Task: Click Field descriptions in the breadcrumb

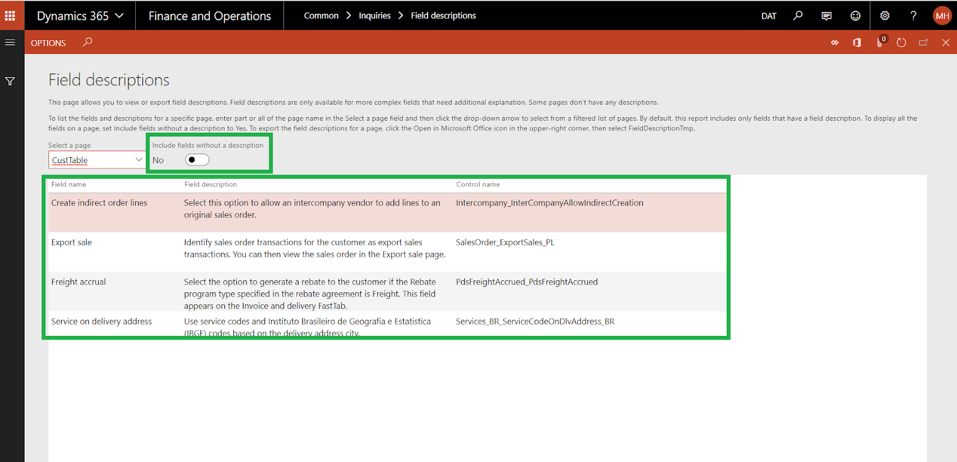Action: click(x=443, y=16)
